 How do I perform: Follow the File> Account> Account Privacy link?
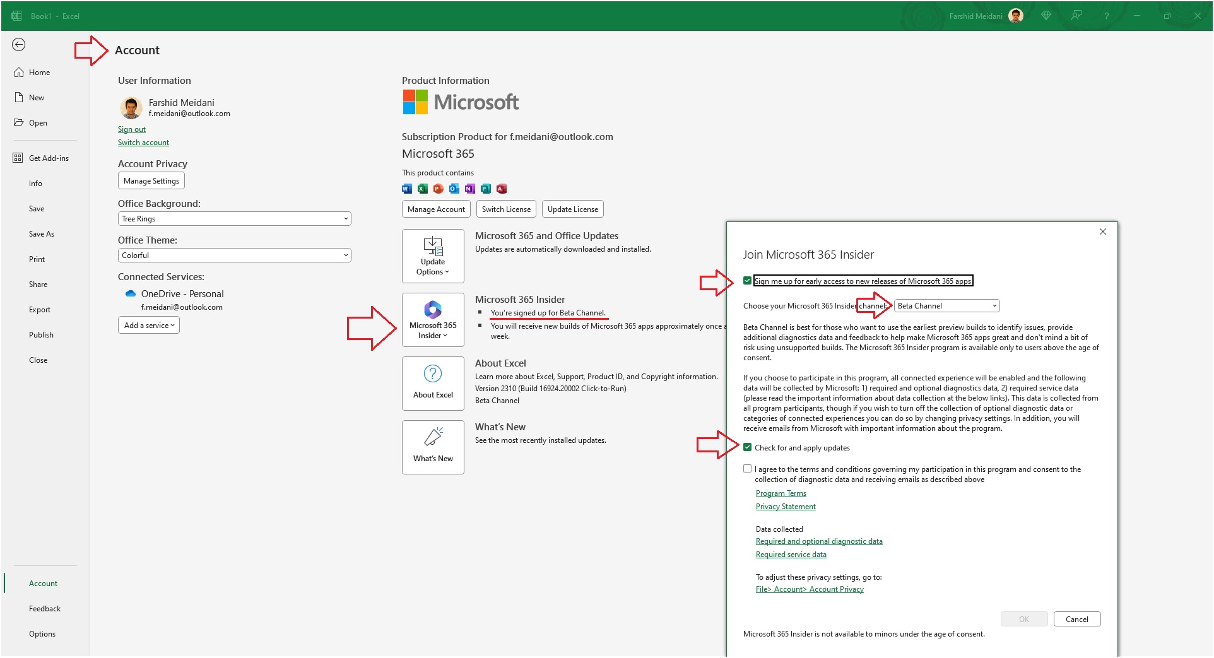click(x=810, y=589)
